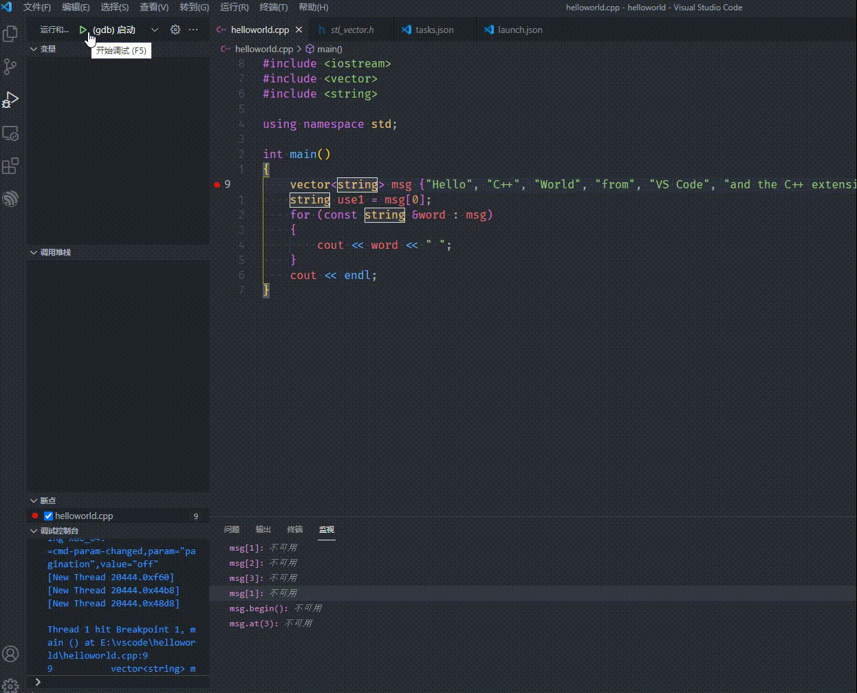Image resolution: width=857 pixels, height=693 pixels.
Task: Toggle the breakpoint dot on line 9
Action: pos(216,184)
